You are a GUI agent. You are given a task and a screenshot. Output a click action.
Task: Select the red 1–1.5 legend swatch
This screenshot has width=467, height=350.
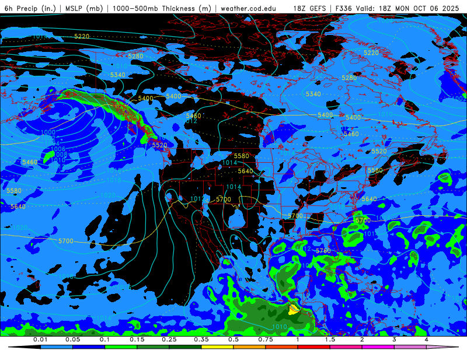313,347
